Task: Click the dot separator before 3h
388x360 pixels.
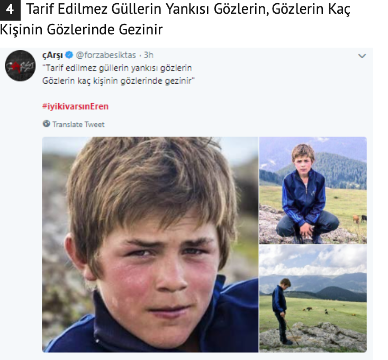Action: (140, 55)
